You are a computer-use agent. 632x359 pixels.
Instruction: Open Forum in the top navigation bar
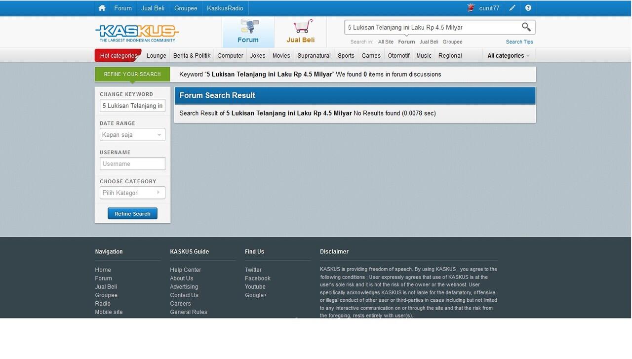123,8
